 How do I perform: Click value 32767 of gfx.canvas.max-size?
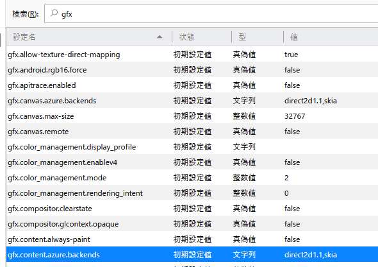tap(295, 116)
